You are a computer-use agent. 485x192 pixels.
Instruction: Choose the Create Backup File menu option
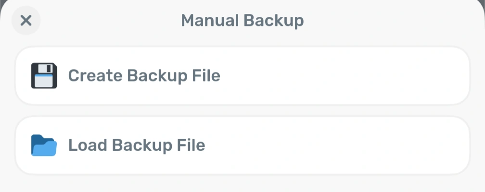click(x=242, y=76)
